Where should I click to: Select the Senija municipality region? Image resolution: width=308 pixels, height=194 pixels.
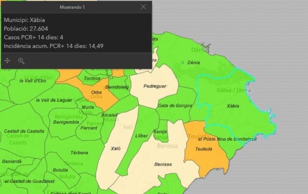tap(160, 132)
